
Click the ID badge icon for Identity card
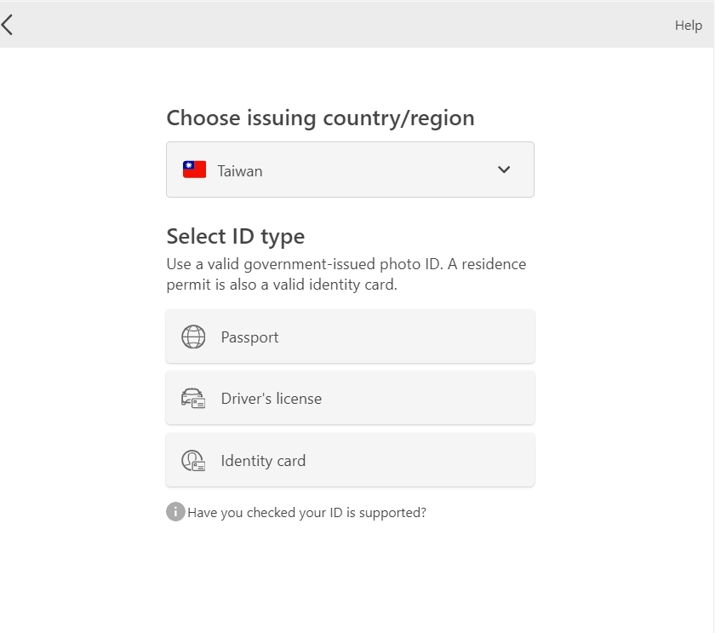[193, 461]
